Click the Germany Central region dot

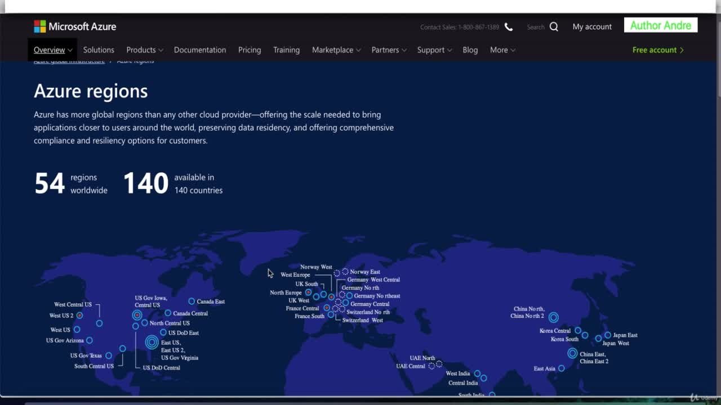pos(345,303)
